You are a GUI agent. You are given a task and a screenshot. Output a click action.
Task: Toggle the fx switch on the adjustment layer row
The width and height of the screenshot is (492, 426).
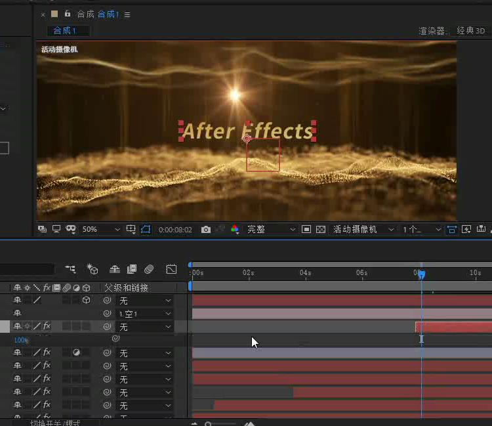point(47,352)
